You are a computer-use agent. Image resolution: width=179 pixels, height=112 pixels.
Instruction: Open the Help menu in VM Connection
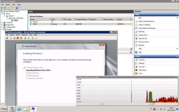[36, 35]
